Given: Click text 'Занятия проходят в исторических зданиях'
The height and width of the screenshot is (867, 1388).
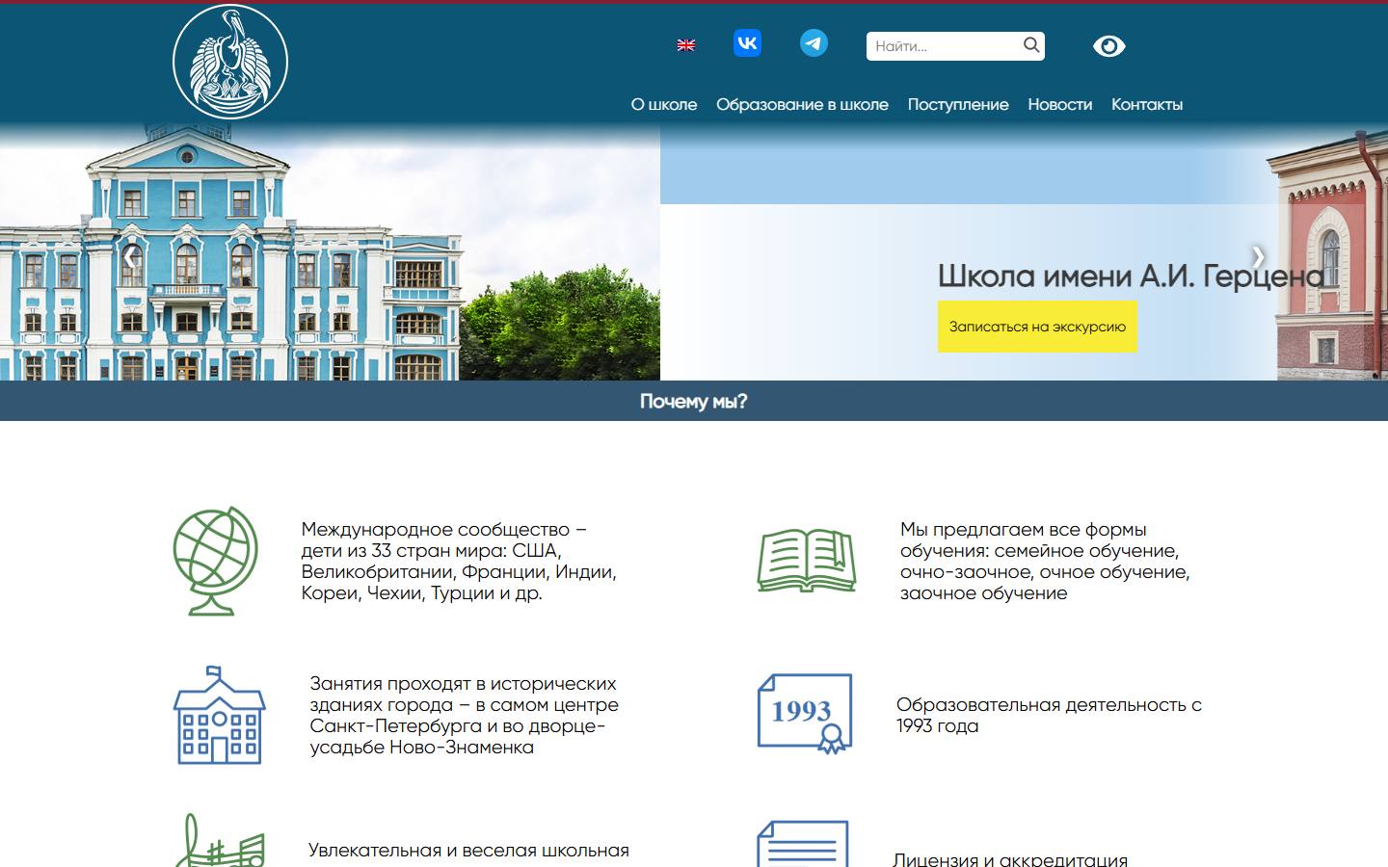Looking at the screenshot, I should tap(465, 715).
